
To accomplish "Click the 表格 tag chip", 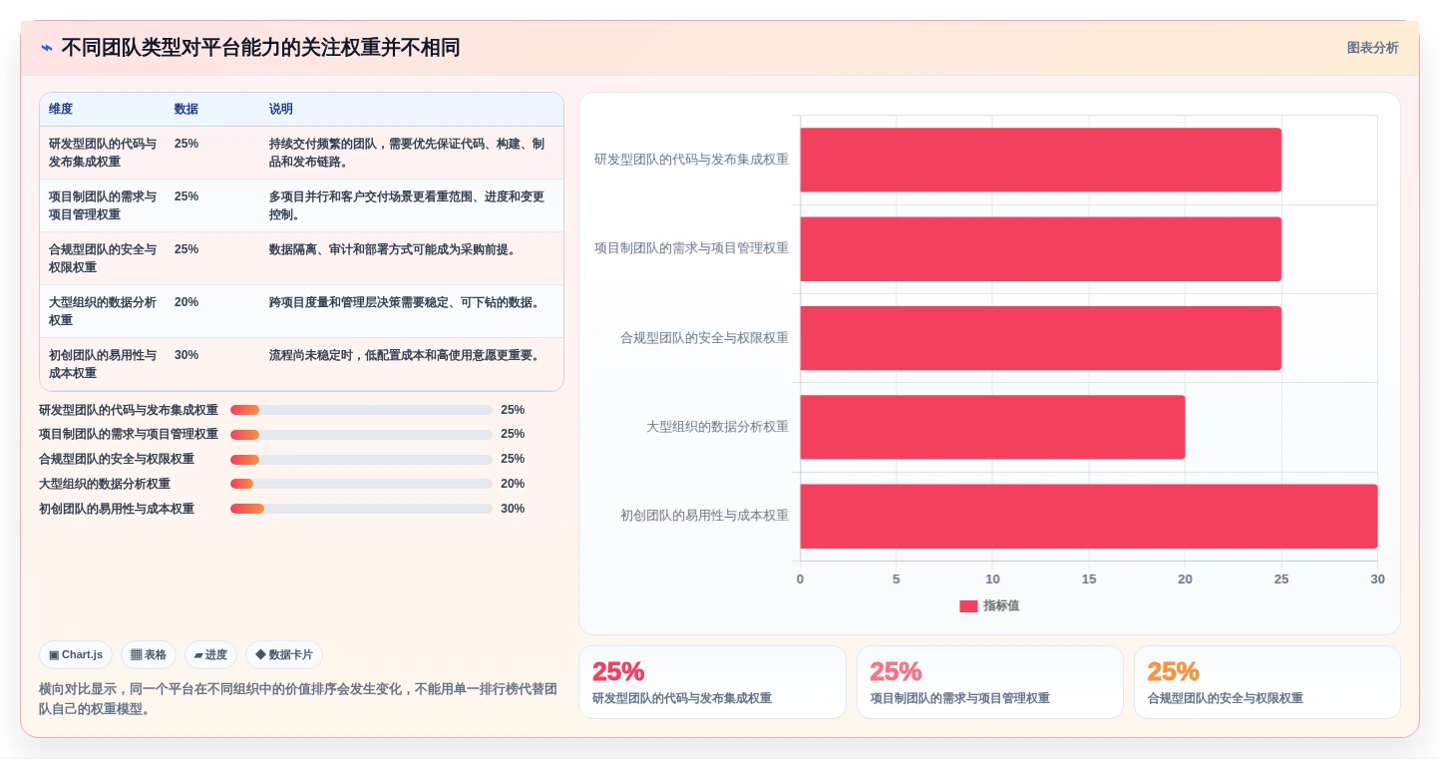I will pyautogui.click(x=149, y=655).
